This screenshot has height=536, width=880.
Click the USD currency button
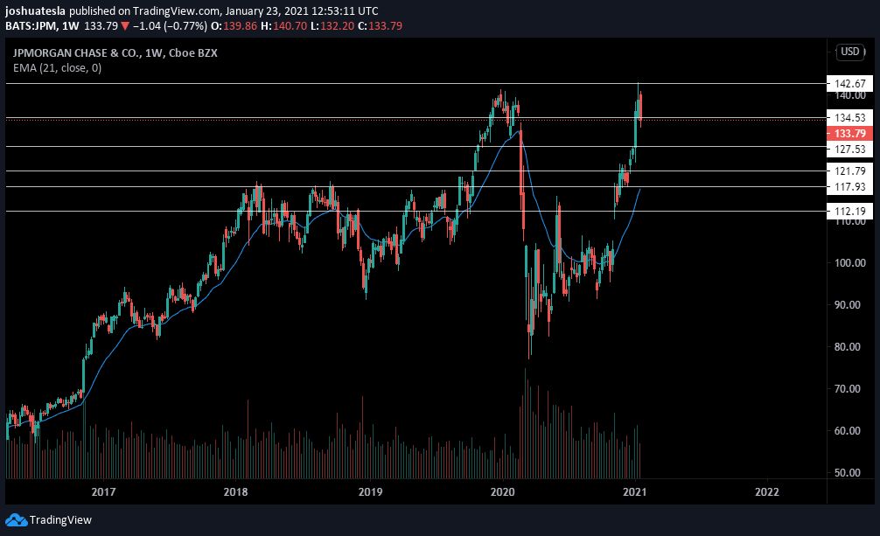tap(849, 52)
